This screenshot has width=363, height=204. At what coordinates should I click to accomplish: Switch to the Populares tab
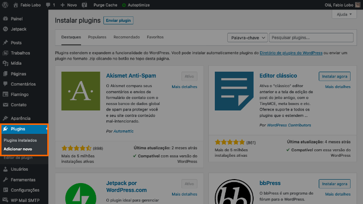[97, 37]
